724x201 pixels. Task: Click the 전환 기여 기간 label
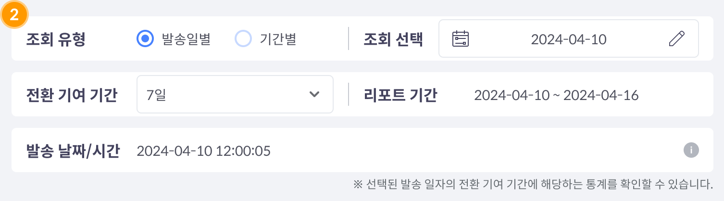coord(71,95)
